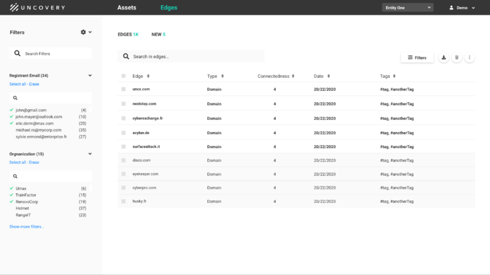
Task: Click the Search Filters magnifier icon
Action: [x=17, y=54]
